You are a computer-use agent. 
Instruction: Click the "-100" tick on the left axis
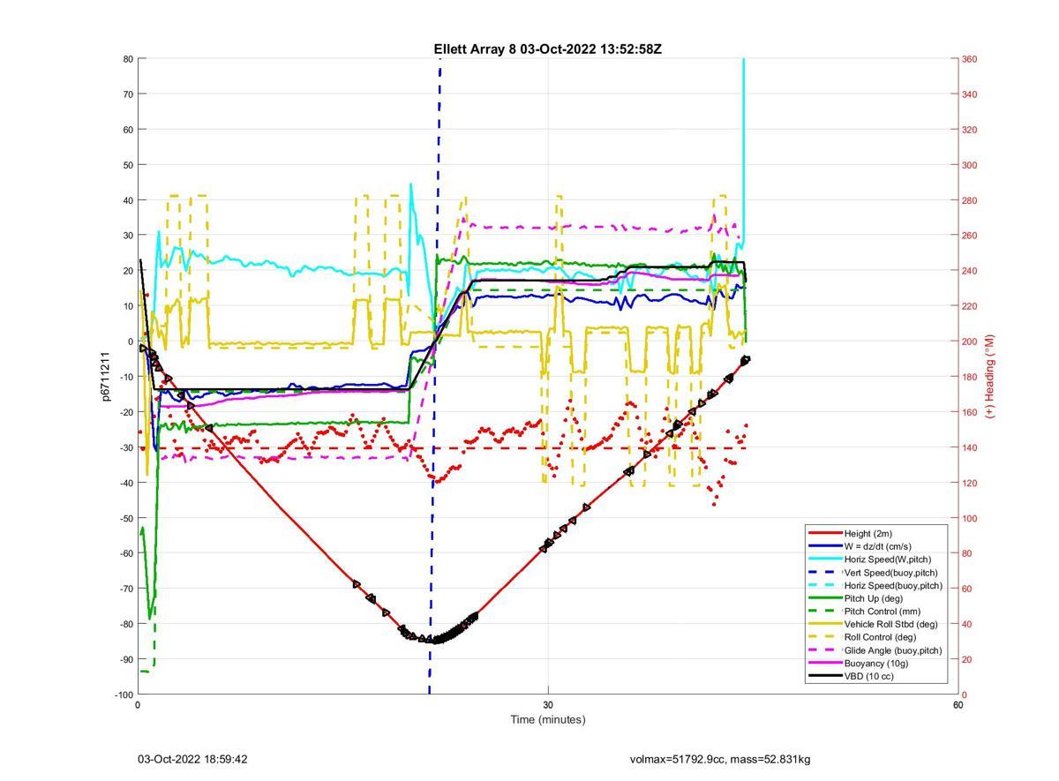124,695
